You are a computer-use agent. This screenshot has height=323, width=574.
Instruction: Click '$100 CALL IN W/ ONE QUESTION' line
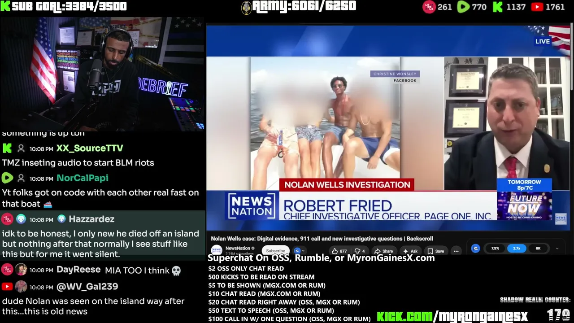coord(289,319)
